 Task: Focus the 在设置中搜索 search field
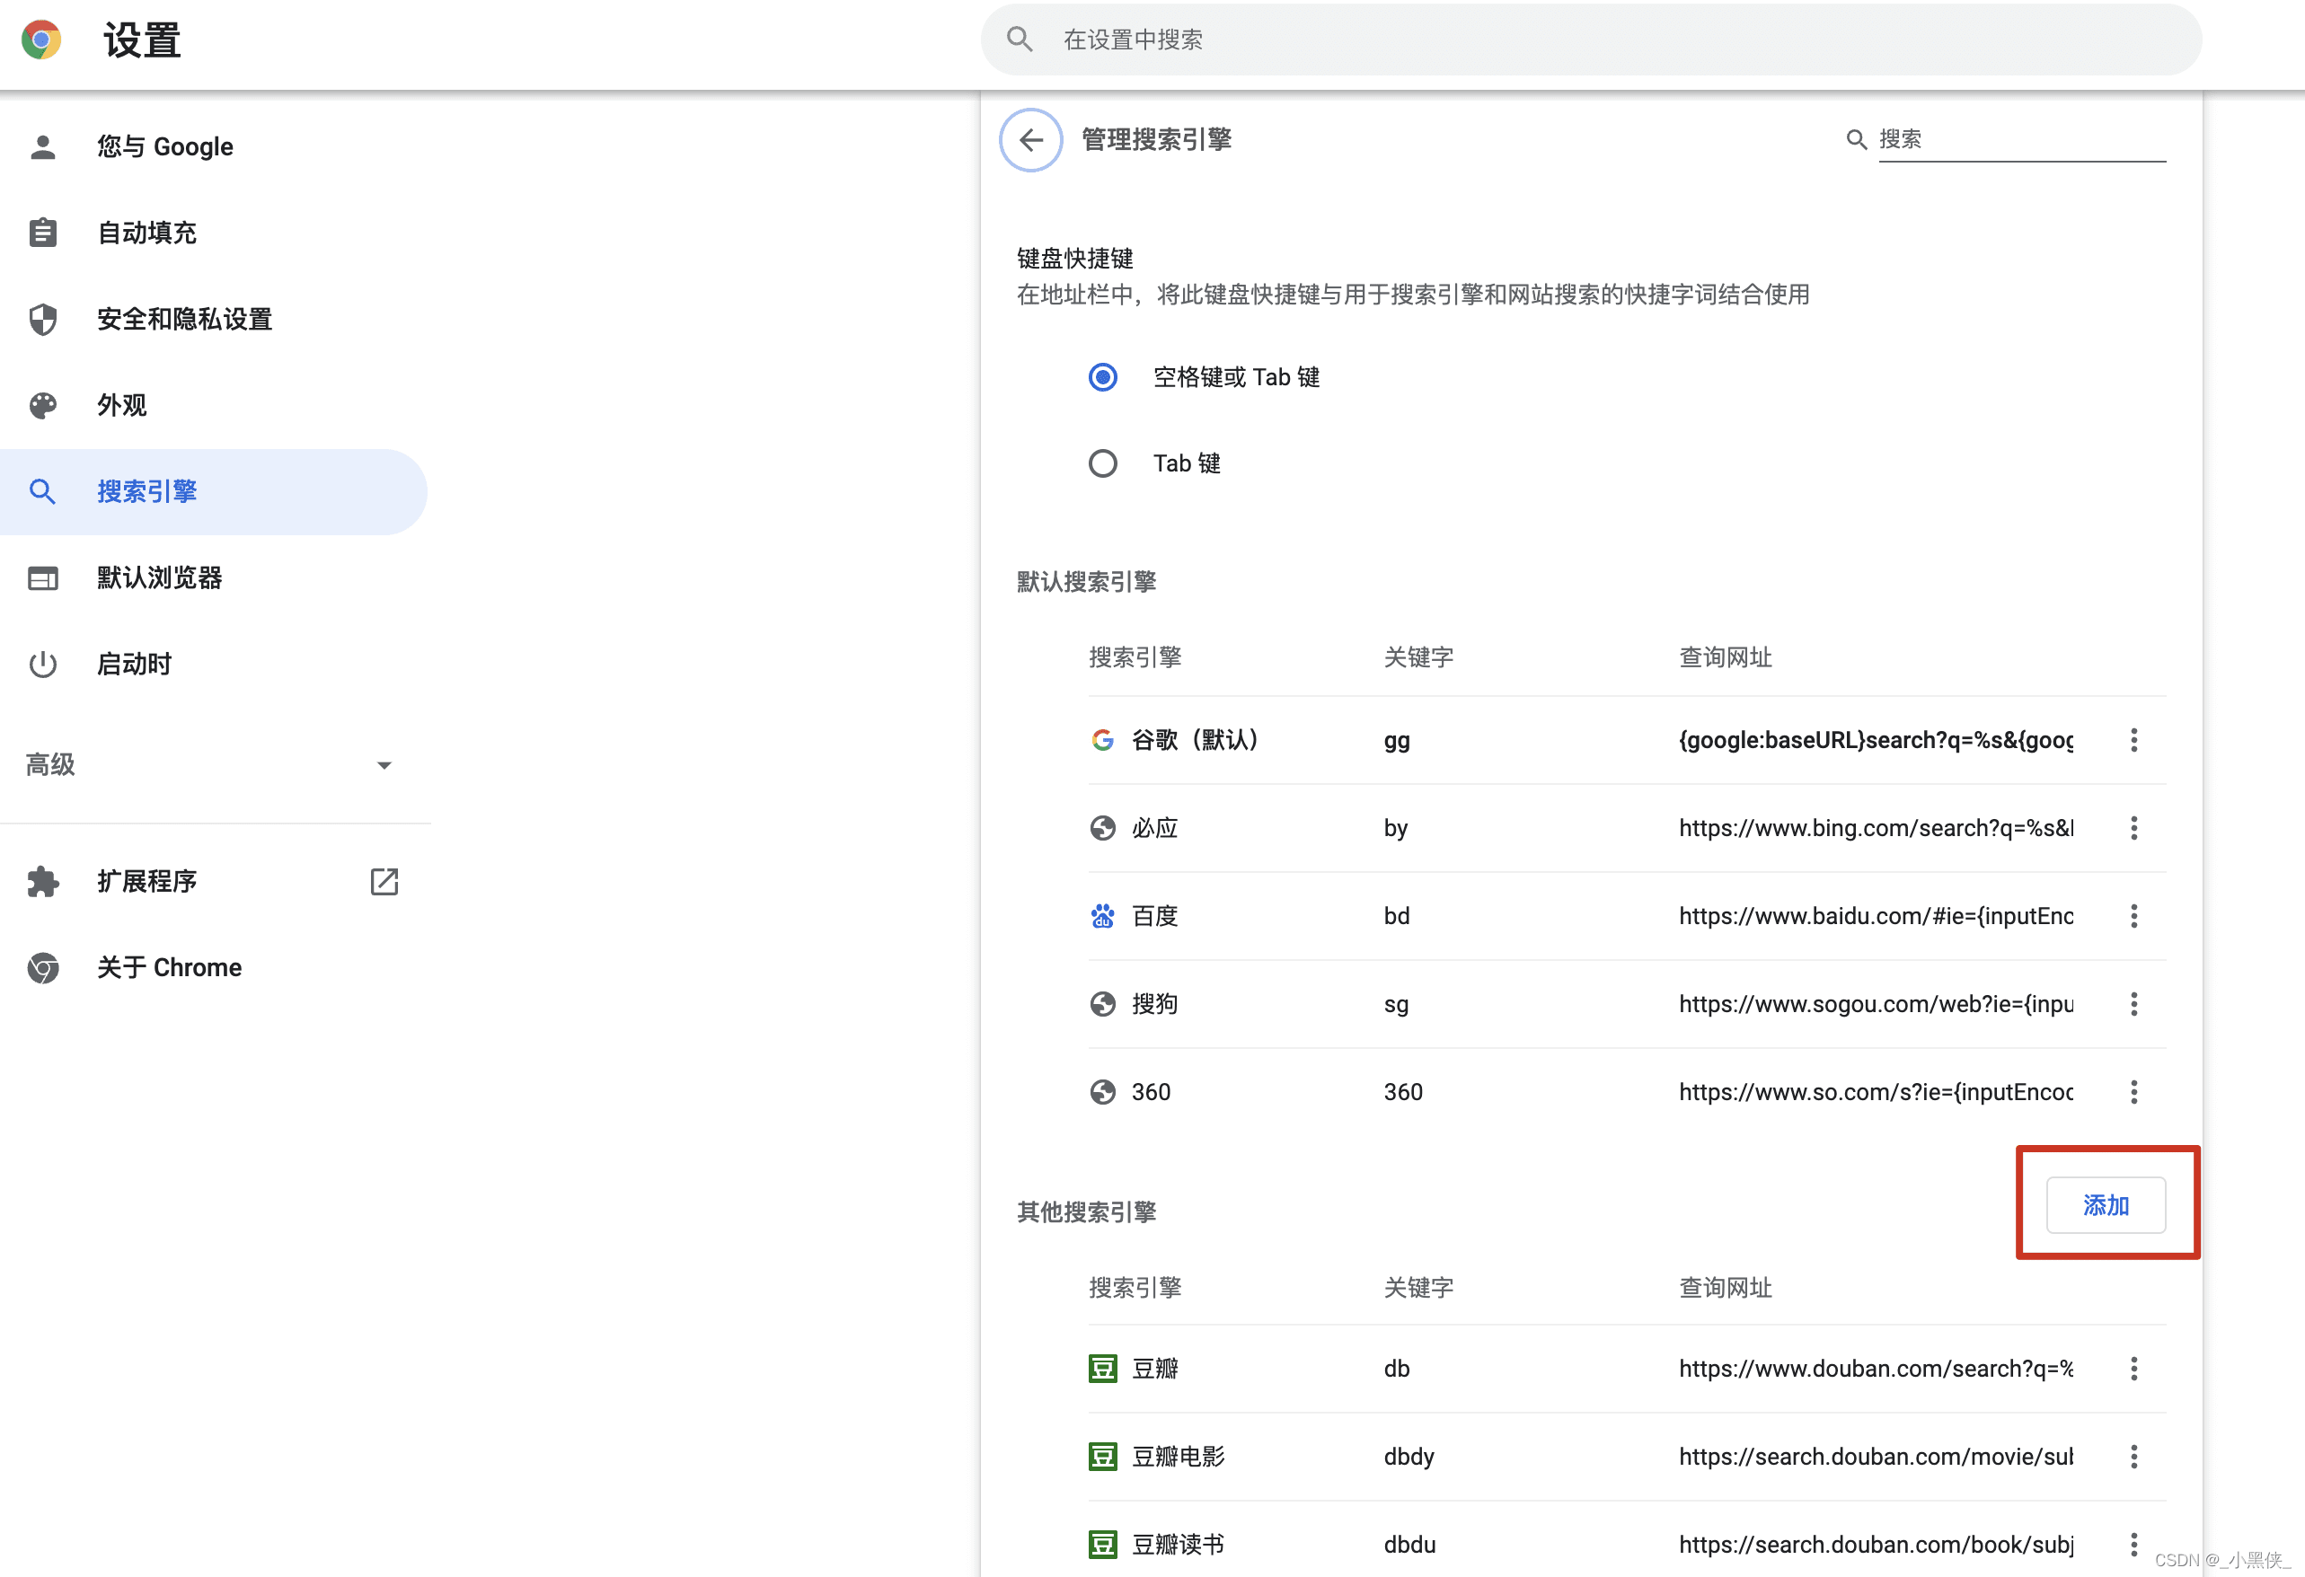click(1591, 40)
